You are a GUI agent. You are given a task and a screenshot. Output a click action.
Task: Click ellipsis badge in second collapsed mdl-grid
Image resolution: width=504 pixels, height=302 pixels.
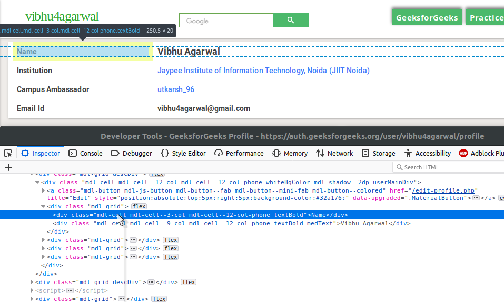(133, 248)
